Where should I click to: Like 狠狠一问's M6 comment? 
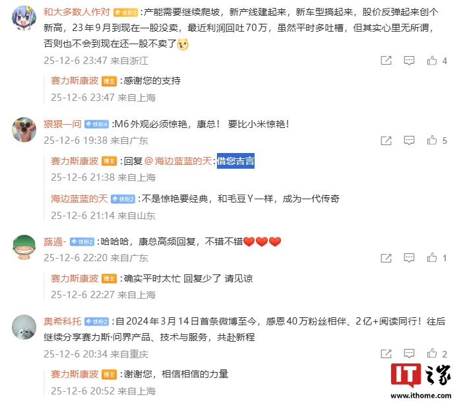pyautogui.click(x=432, y=140)
